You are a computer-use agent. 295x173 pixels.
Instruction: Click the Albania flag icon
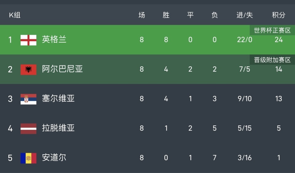pyautogui.click(x=28, y=69)
